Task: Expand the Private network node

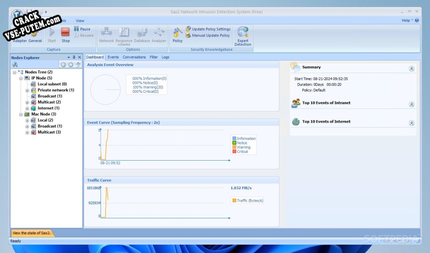Action: point(27,90)
